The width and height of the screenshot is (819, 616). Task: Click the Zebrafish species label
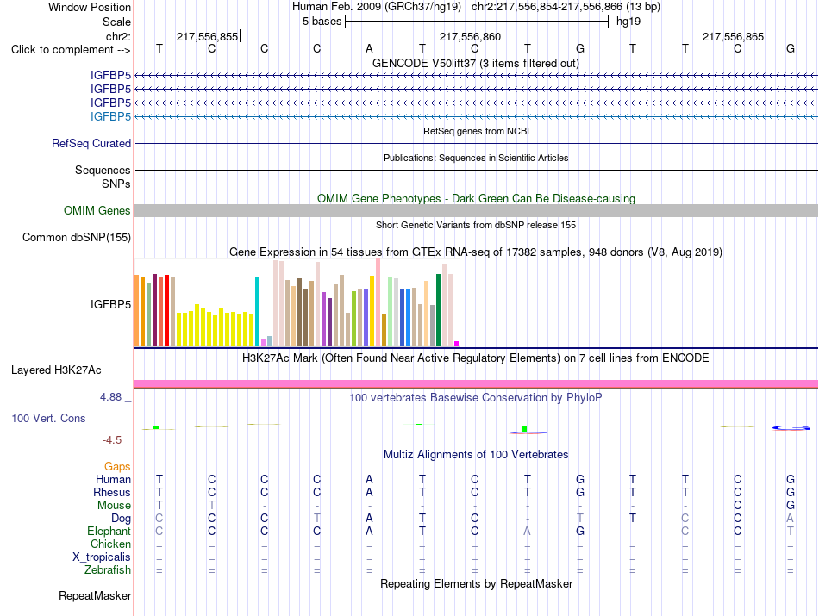tap(108, 570)
